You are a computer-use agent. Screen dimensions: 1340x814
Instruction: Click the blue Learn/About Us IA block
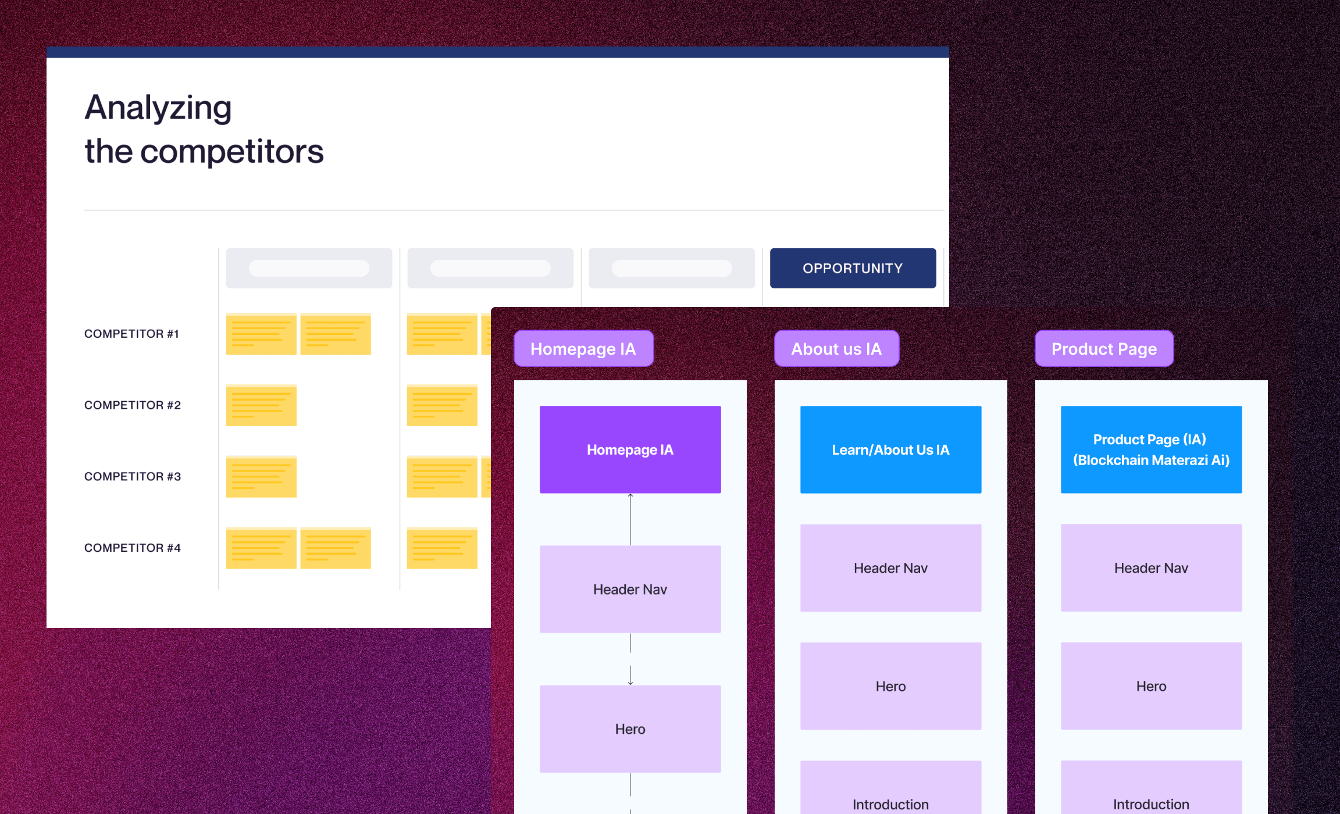[890, 449]
